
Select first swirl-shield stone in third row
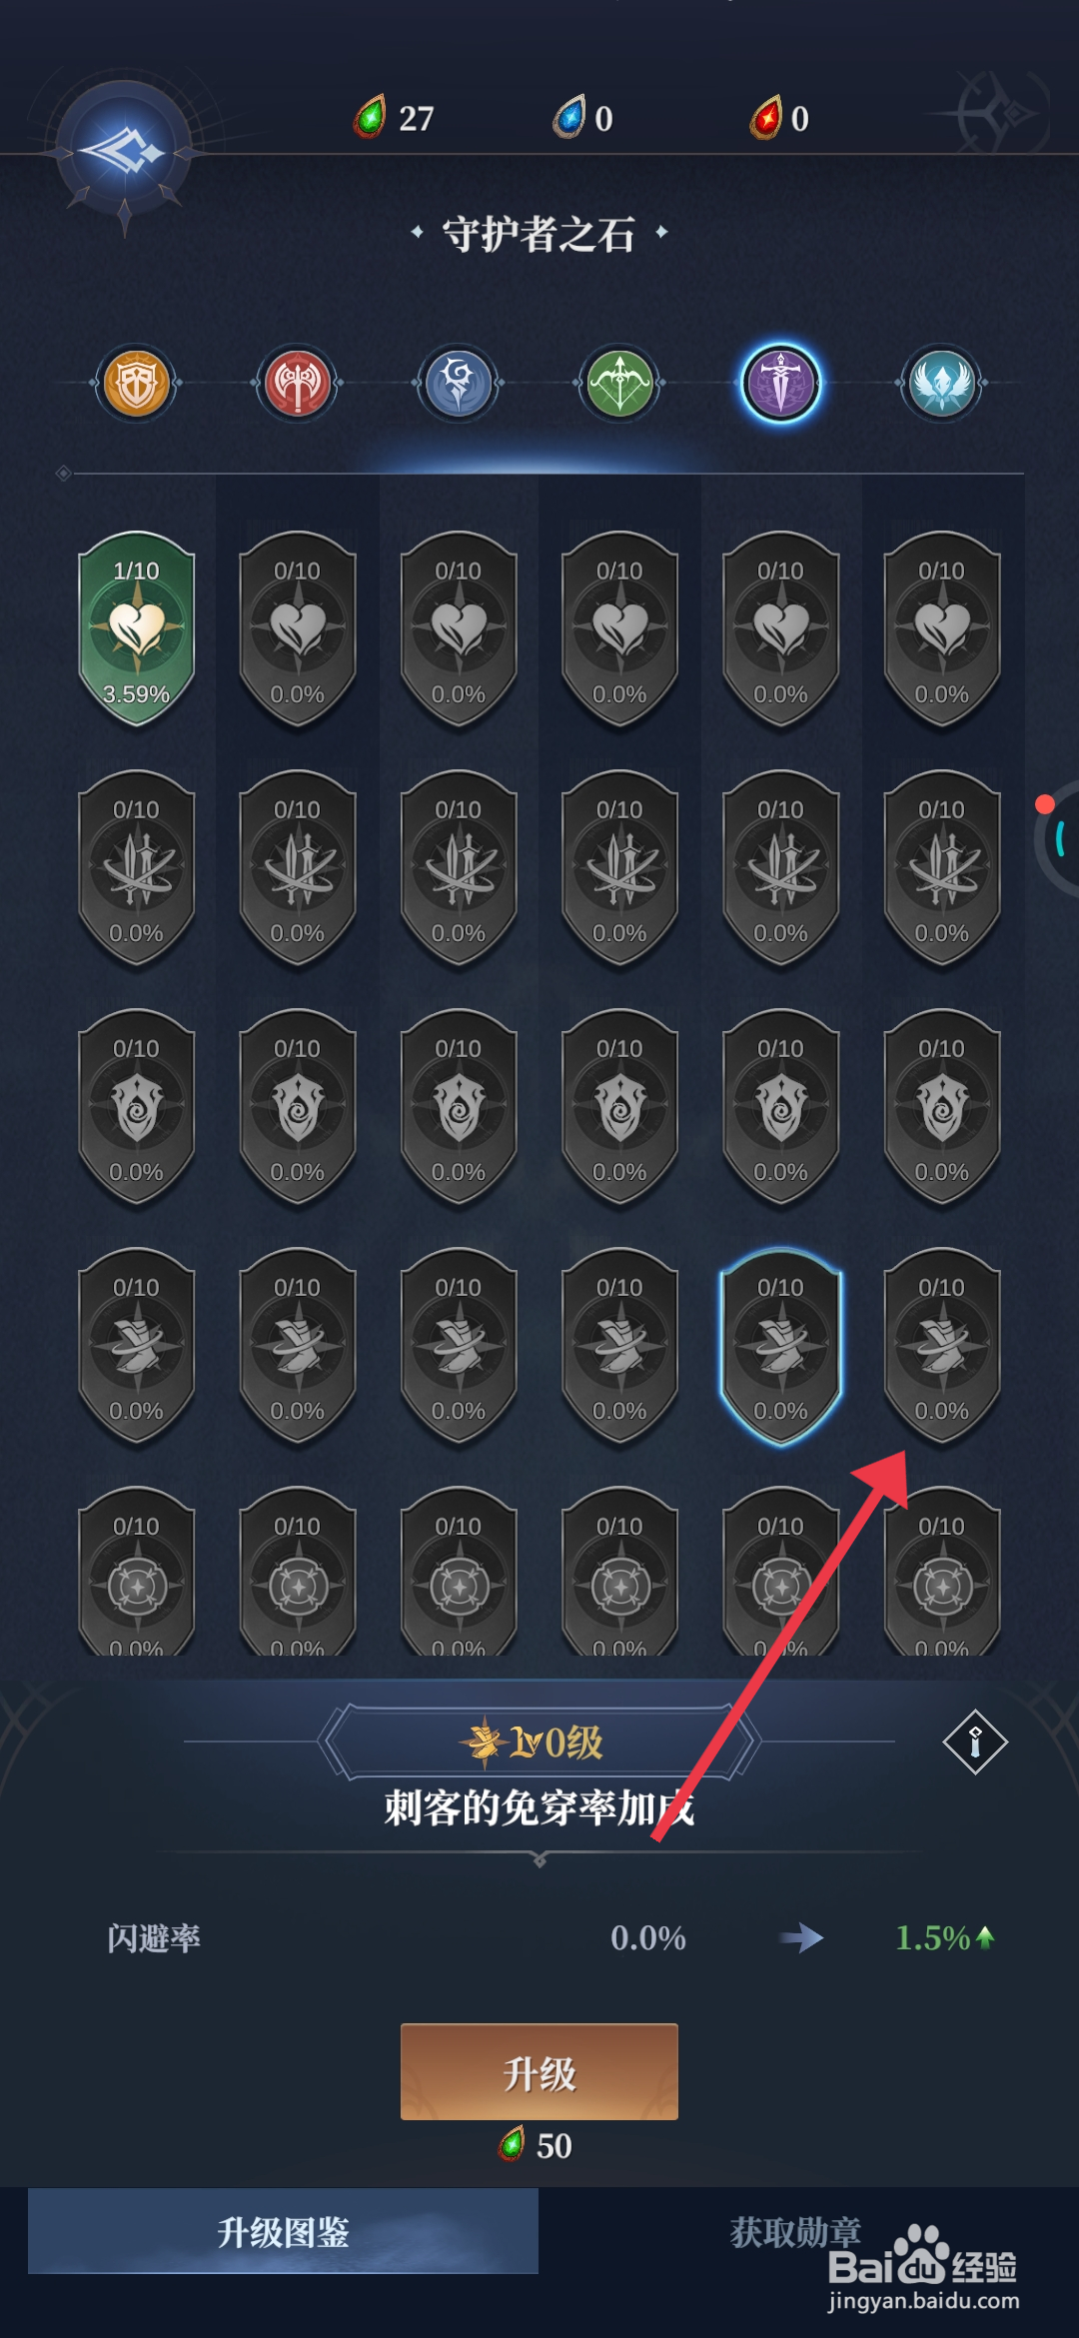137,1107
